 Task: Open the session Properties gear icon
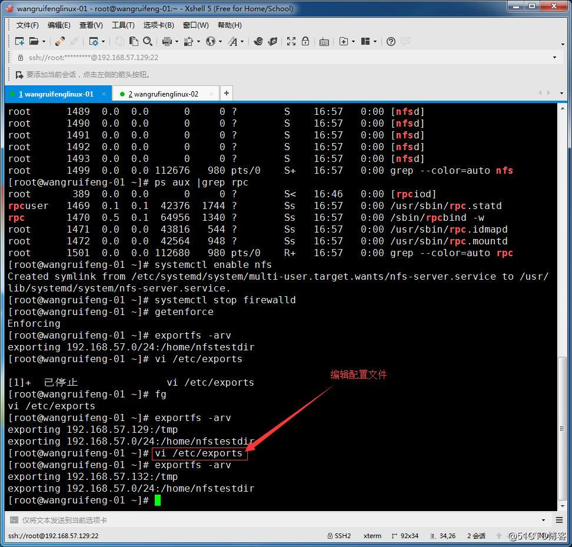pyautogui.click(x=94, y=41)
